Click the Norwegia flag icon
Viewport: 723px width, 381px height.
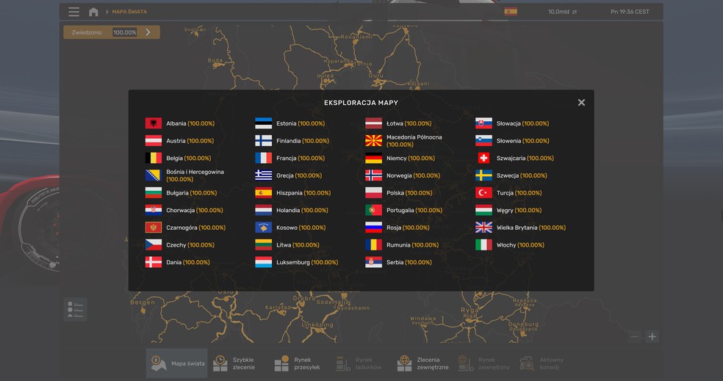point(373,175)
